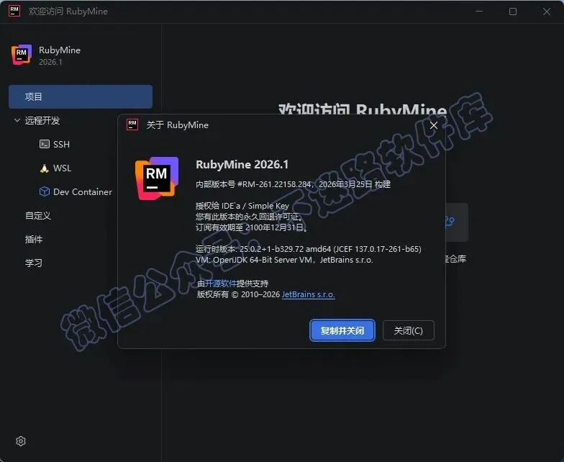
Task: Collapse the 远程开发 section chevron
Action: 17,120
